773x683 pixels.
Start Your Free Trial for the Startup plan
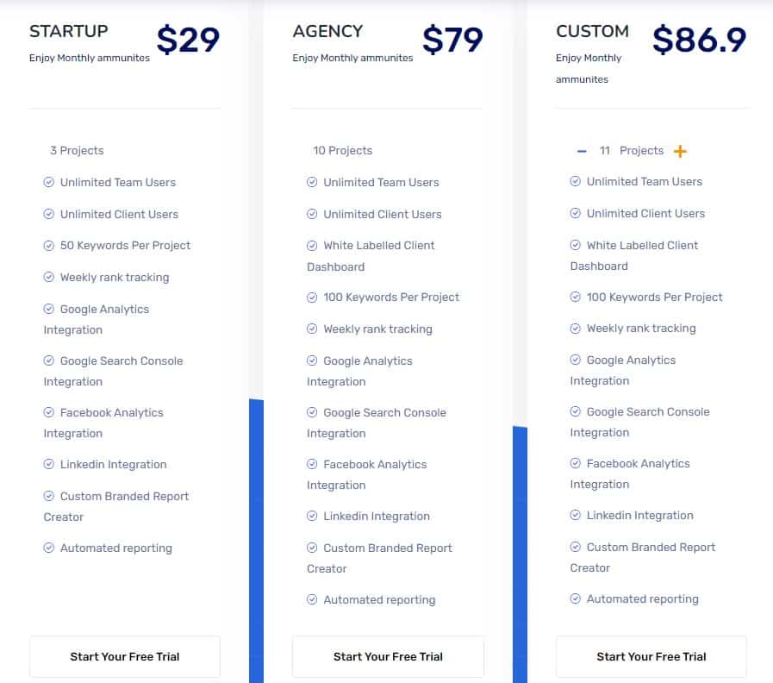(x=124, y=656)
